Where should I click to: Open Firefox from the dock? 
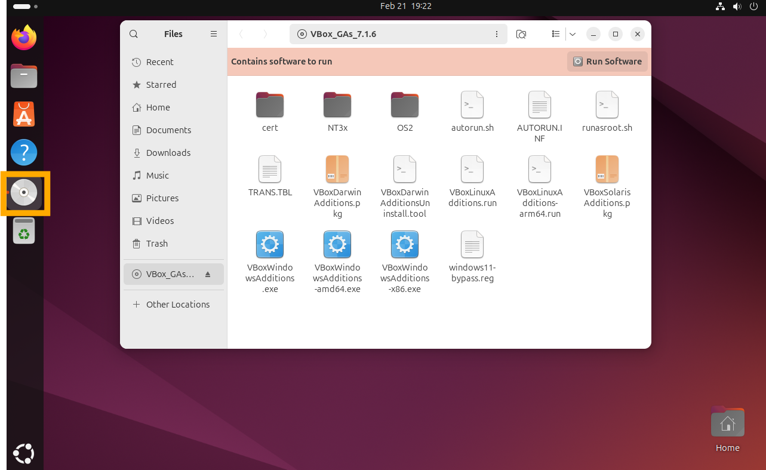point(24,38)
